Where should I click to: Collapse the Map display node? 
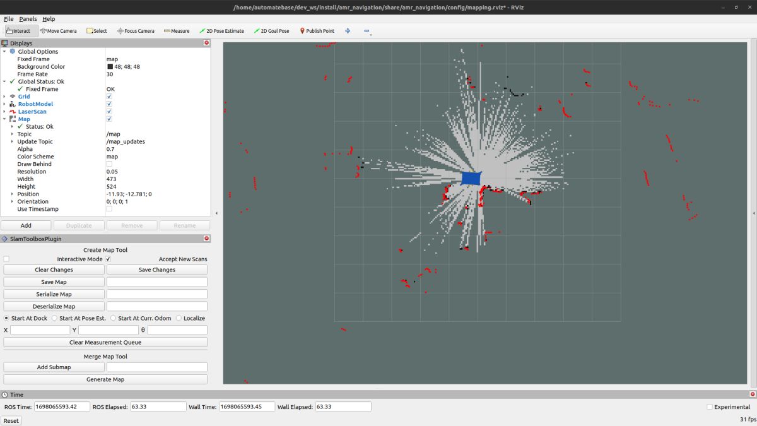point(4,119)
